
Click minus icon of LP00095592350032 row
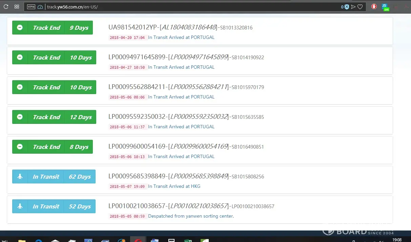pyautogui.click(x=20, y=117)
